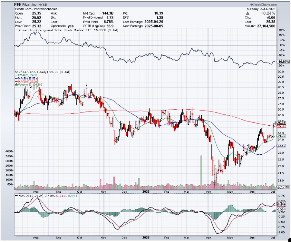Click the 25.38 last-price tag on the price axis
This screenshot has width=291, height=242.
(281, 123)
